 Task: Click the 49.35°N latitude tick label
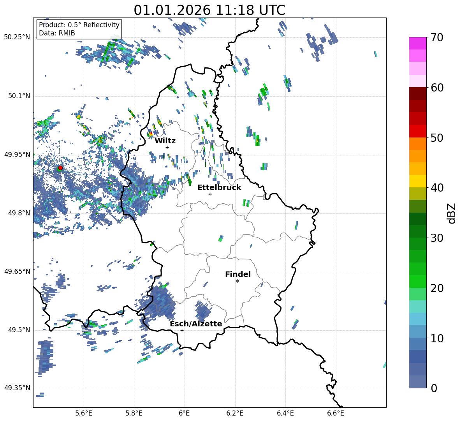pyautogui.click(x=17, y=388)
